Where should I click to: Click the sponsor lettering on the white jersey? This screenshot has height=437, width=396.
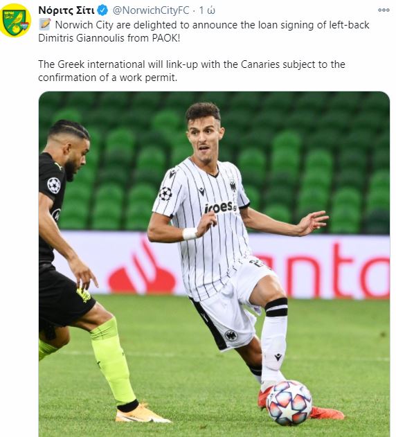221,207
